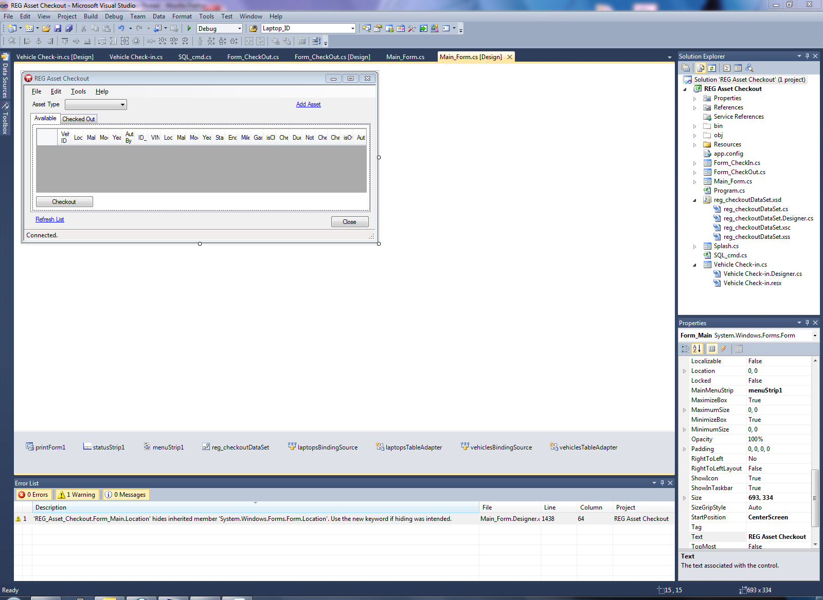Select Main_Form.cs in Solution Explorer

(732, 181)
